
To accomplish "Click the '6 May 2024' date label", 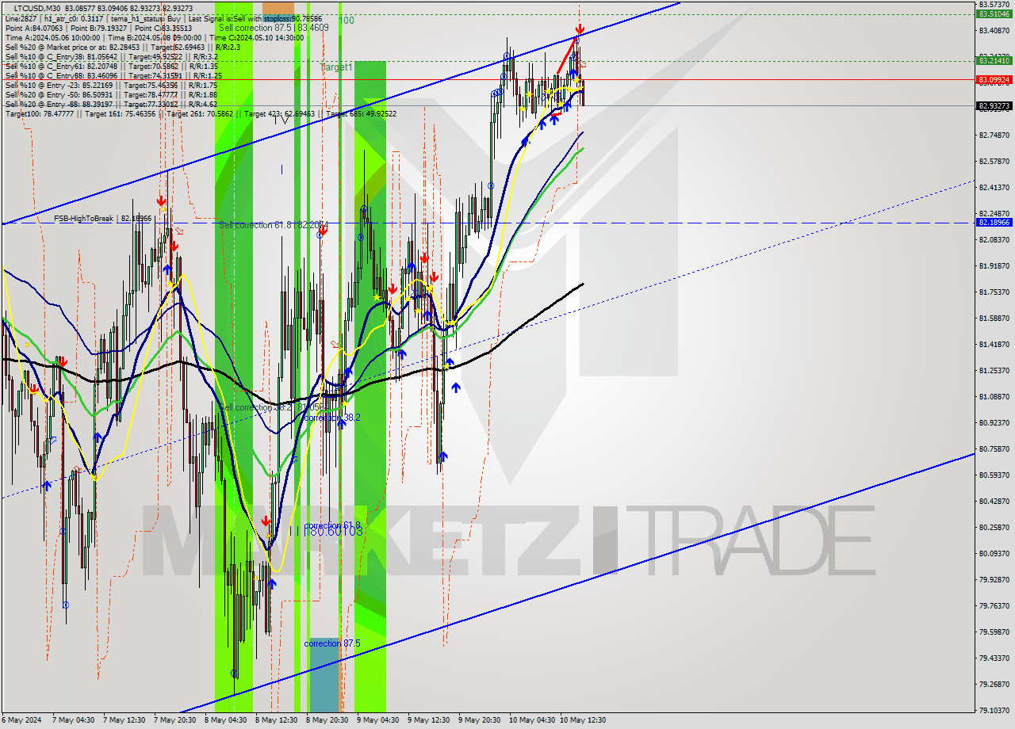I will (21, 720).
